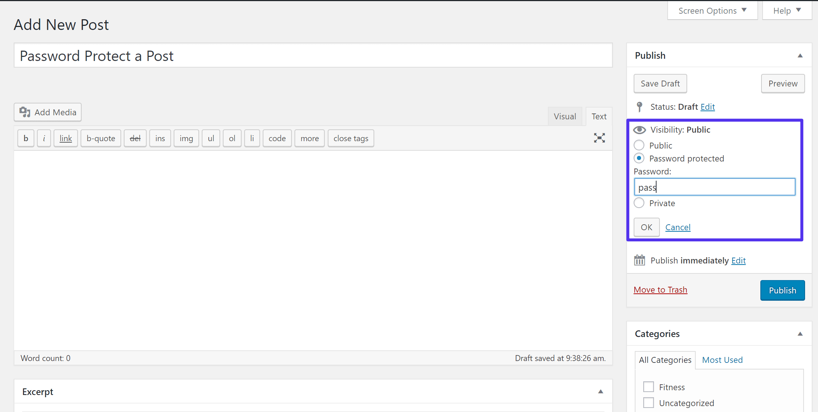Select the Private visibility radio button
Image resolution: width=818 pixels, height=412 pixels.
click(639, 203)
